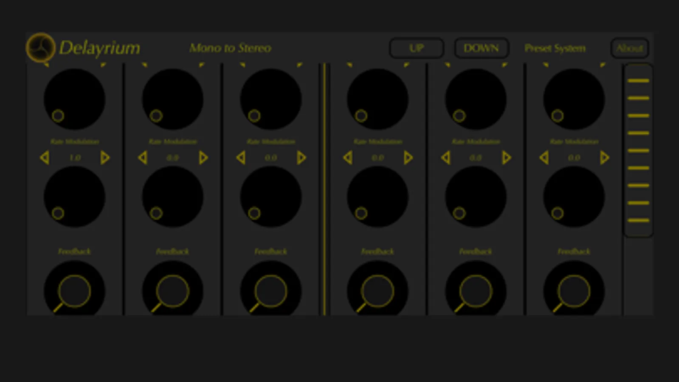Click the '1.0' value in first column
This screenshot has height=382, width=679.
[x=75, y=158]
